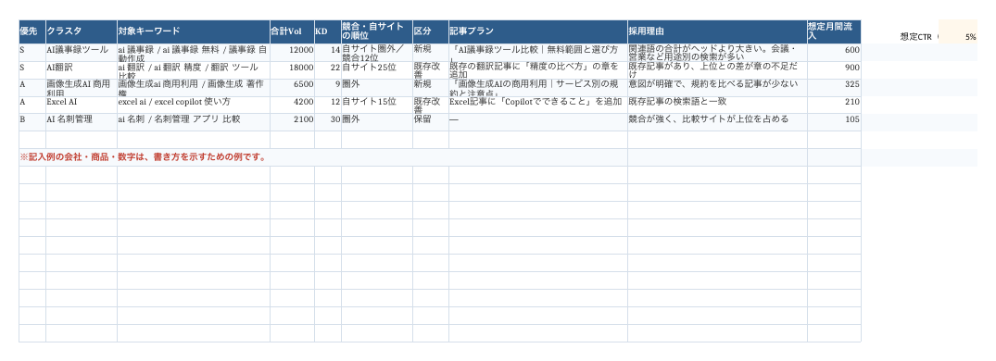Screen dimensions: 996x361
Task: Click the 合計Vol column header
Action: coord(292,31)
